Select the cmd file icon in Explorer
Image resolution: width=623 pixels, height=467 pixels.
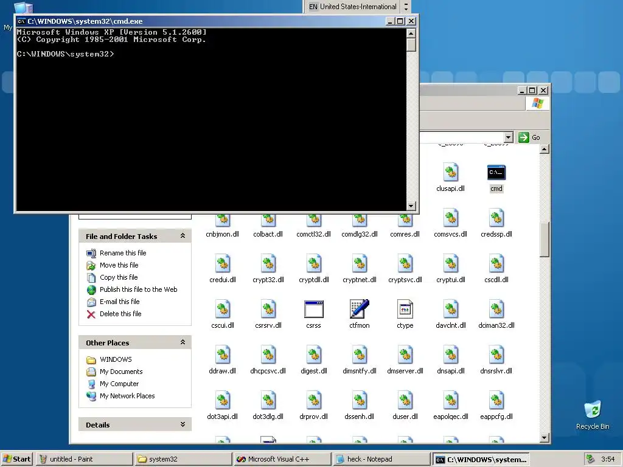coord(496,172)
